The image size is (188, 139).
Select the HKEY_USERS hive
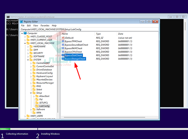point(37,116)
